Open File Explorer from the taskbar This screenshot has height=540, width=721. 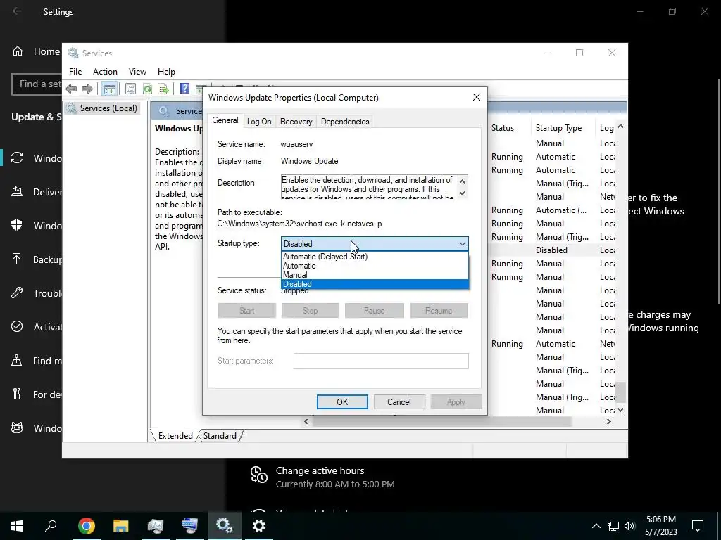[x=121, y=526]
